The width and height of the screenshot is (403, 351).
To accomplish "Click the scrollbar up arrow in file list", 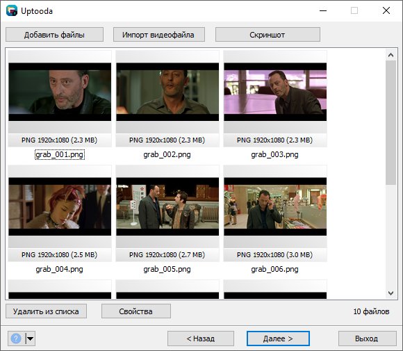I will pos(390,55).
